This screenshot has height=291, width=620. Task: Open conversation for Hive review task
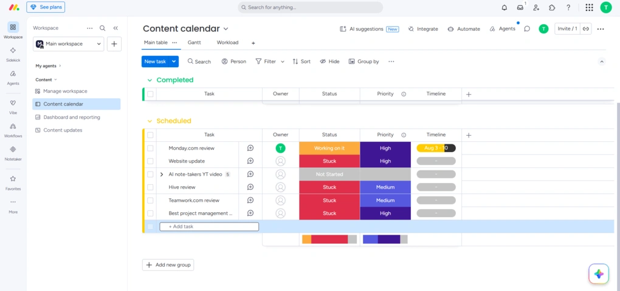250,187
